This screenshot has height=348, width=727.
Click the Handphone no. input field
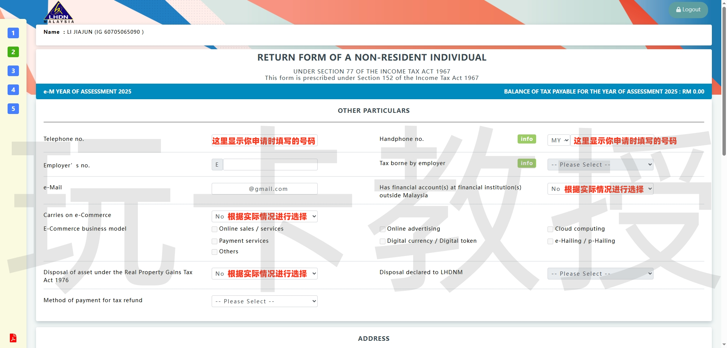pos(612,140)
